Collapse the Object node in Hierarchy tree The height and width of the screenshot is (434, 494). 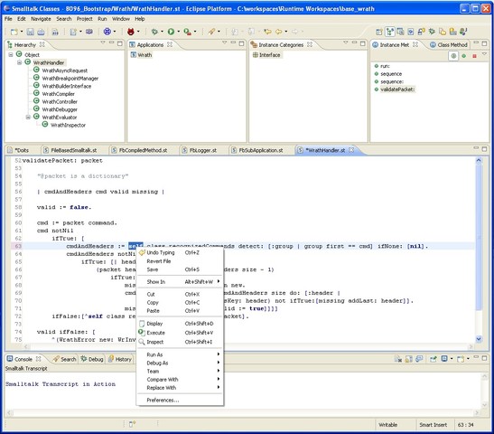(11, 55)
